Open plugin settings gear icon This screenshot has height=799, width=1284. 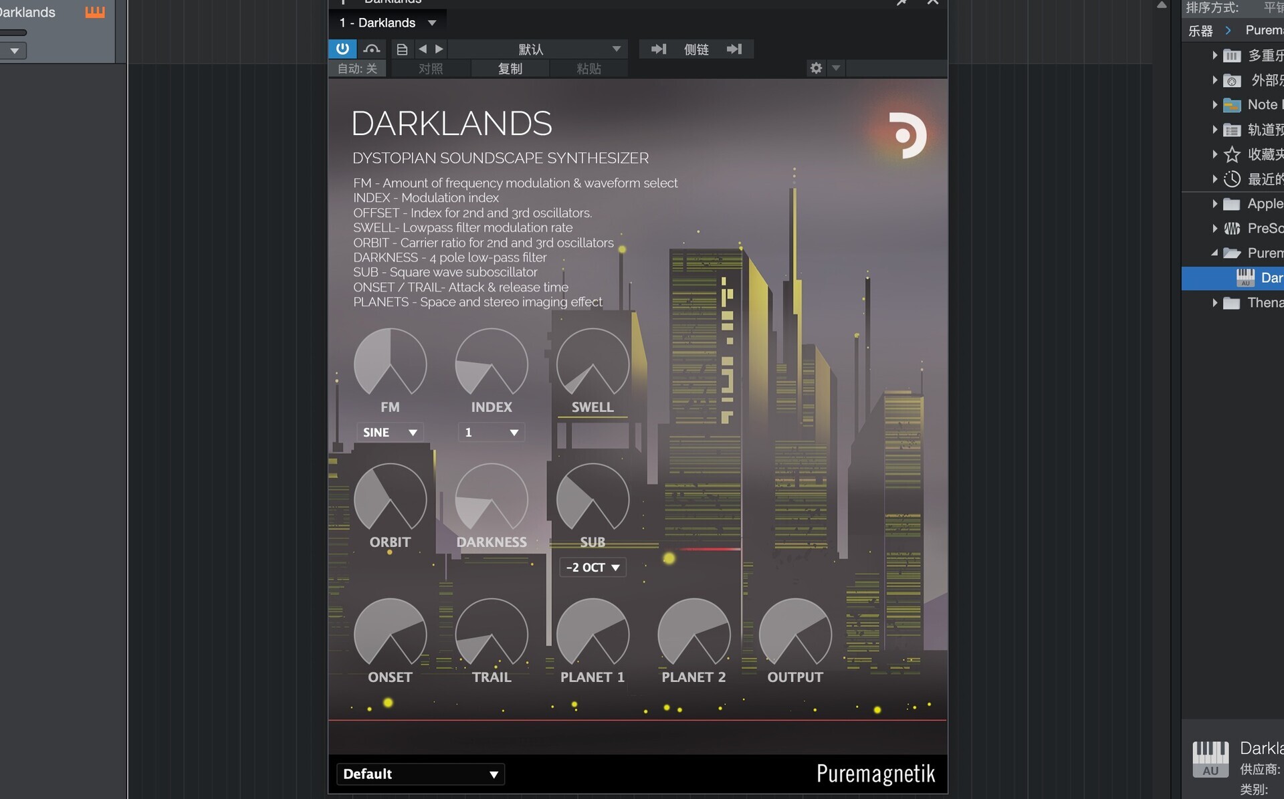coord(816,68)
